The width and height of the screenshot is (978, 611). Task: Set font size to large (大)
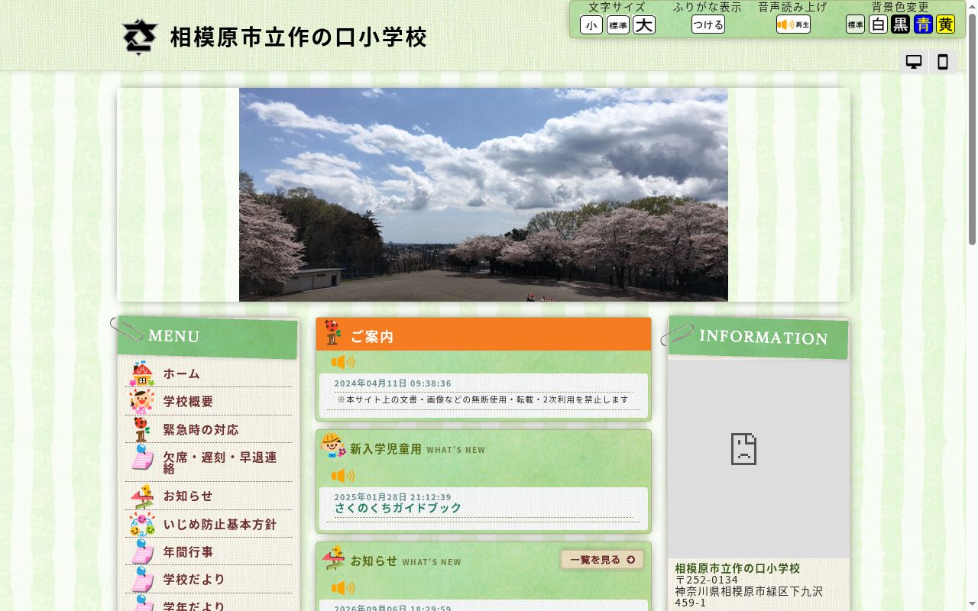click(644, 25)
